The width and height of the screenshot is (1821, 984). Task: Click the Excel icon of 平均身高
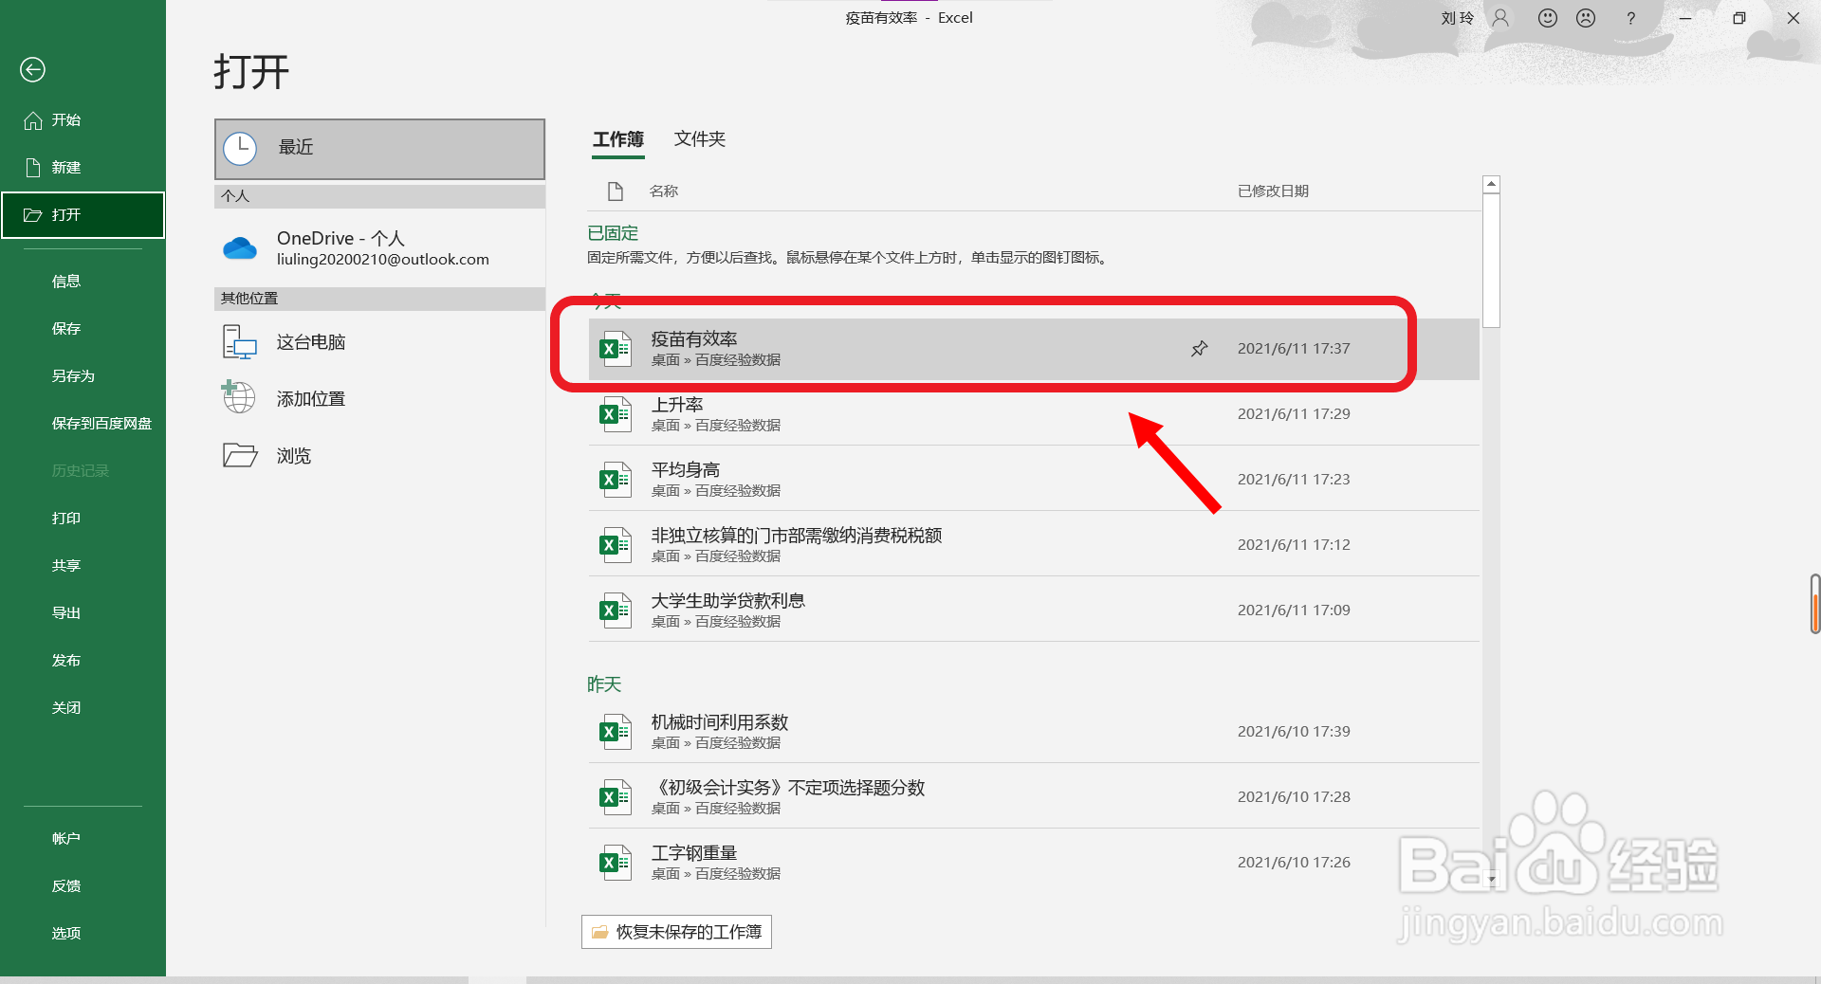[616, 480]
